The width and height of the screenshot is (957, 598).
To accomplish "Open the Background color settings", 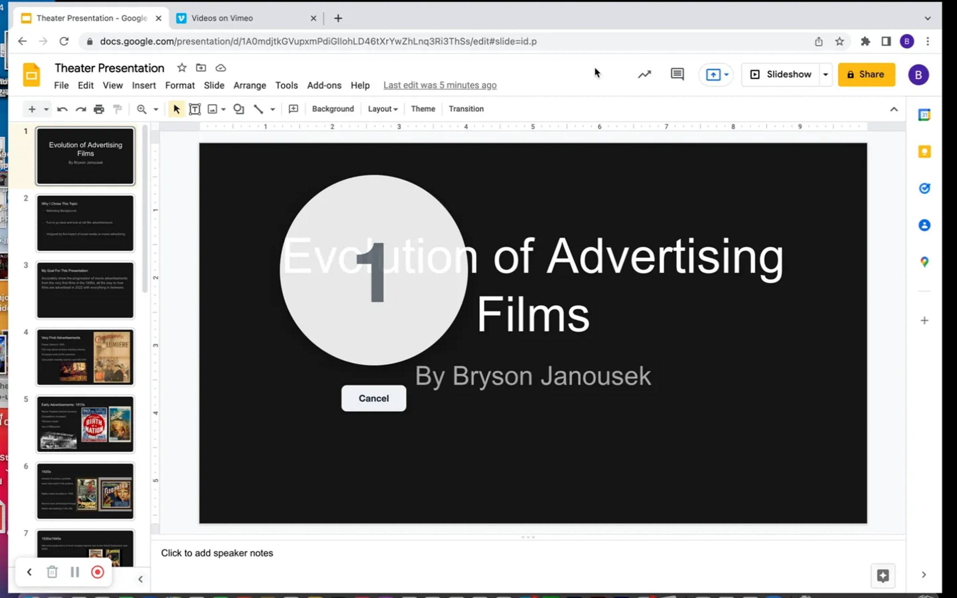I will click(x=333, y=109).
